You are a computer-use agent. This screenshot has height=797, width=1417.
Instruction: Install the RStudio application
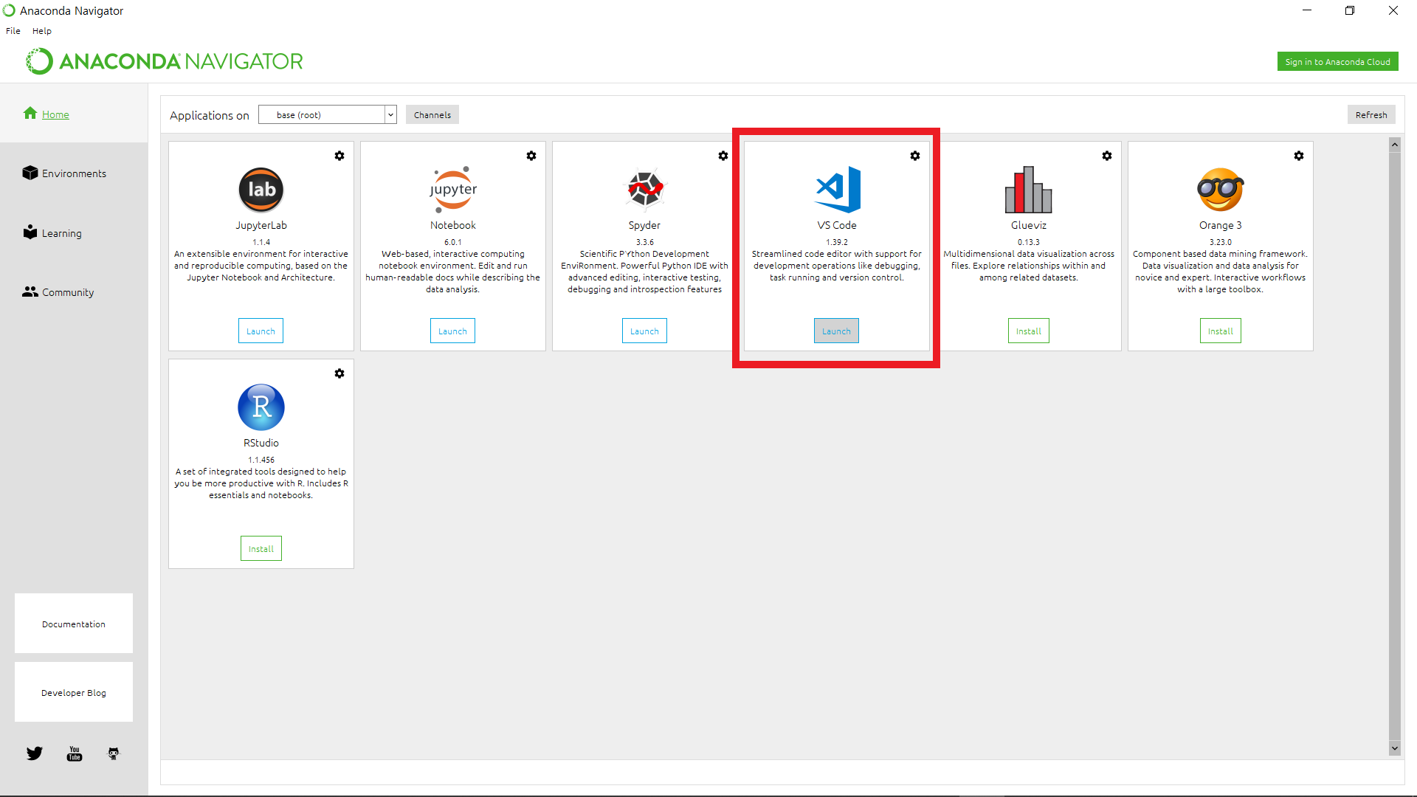(261, 549)
